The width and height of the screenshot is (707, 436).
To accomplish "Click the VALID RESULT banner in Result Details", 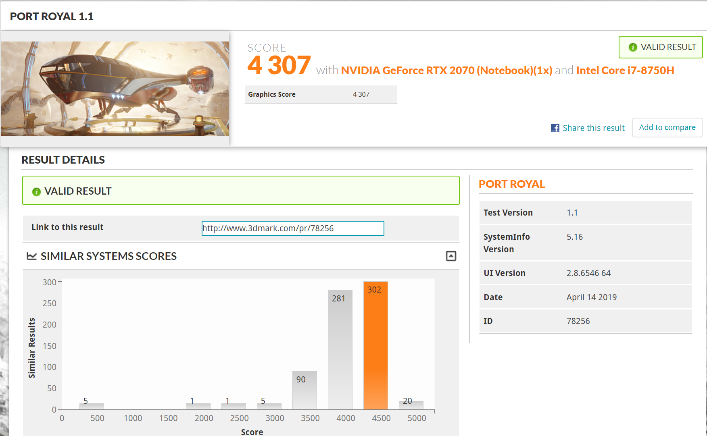I will pos(241,191).
